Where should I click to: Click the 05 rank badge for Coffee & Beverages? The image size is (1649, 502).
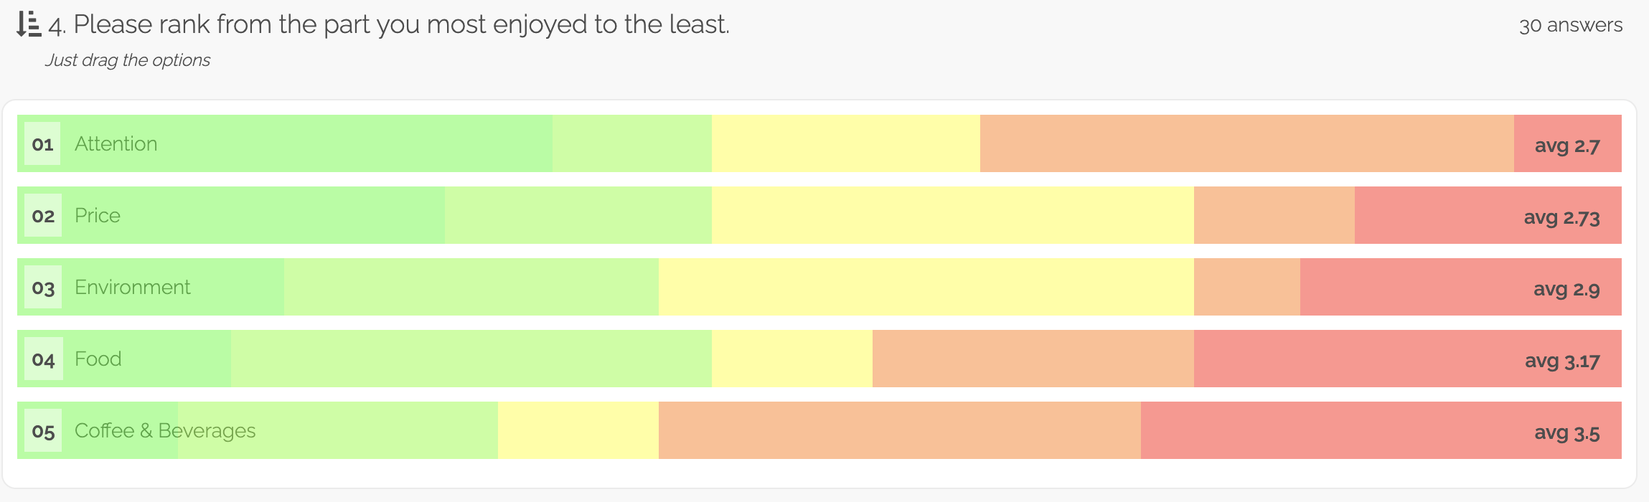pyautogui.click(x=43, y=431)
